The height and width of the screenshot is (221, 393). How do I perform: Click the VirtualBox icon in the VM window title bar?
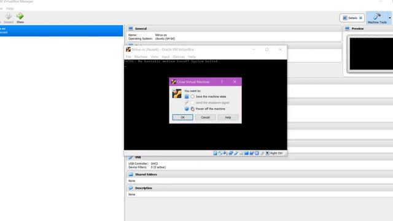128,50
